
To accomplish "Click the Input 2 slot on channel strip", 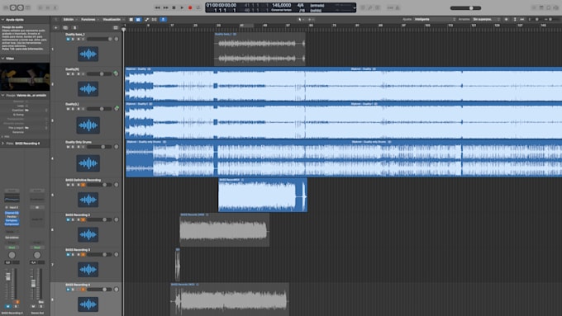I will [13, 207].
